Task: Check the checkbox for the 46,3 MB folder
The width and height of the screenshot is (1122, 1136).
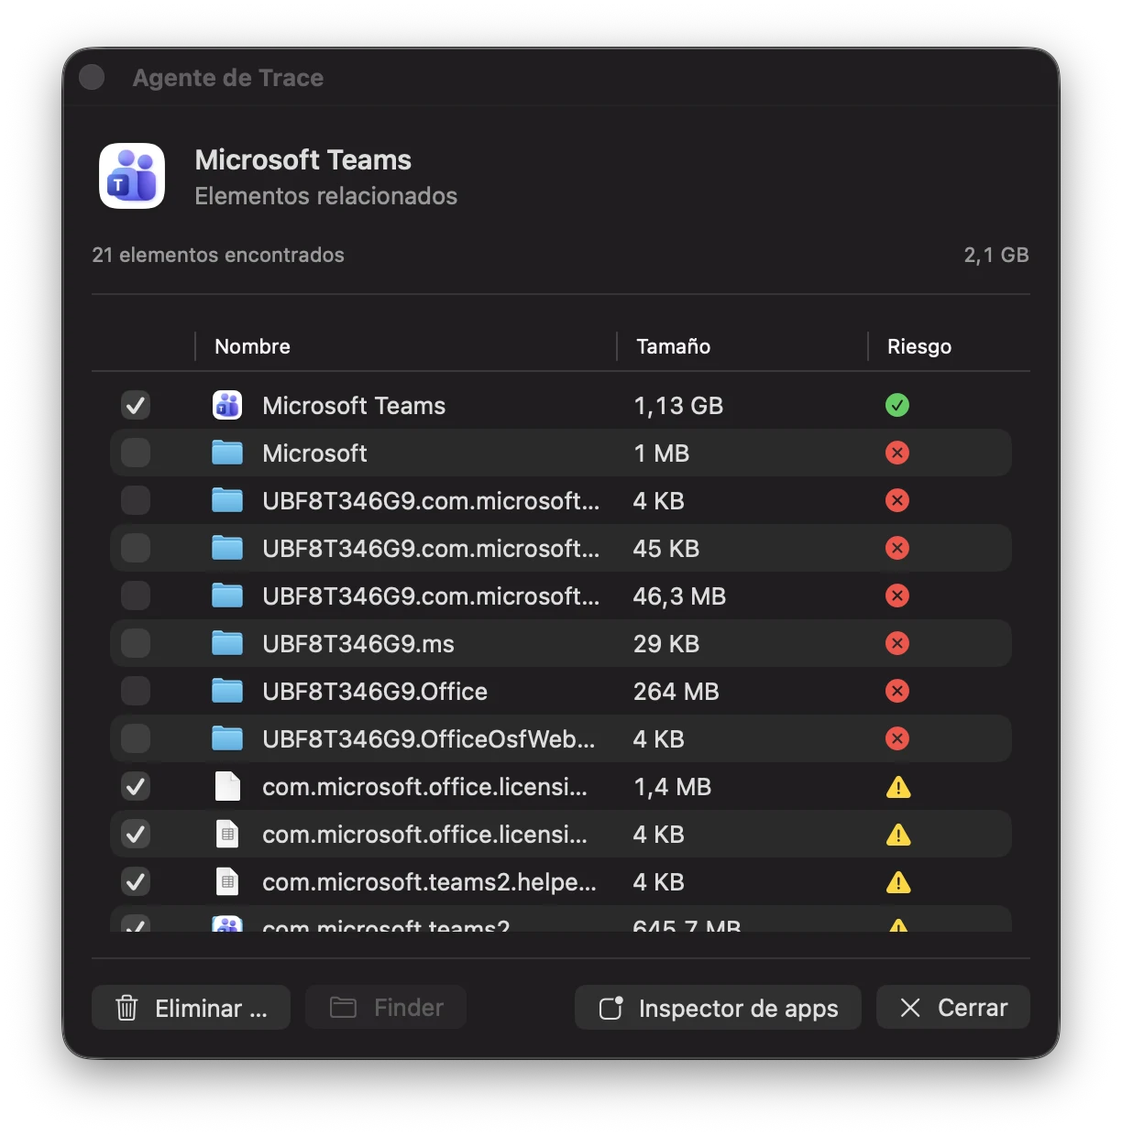Action: 136,595
